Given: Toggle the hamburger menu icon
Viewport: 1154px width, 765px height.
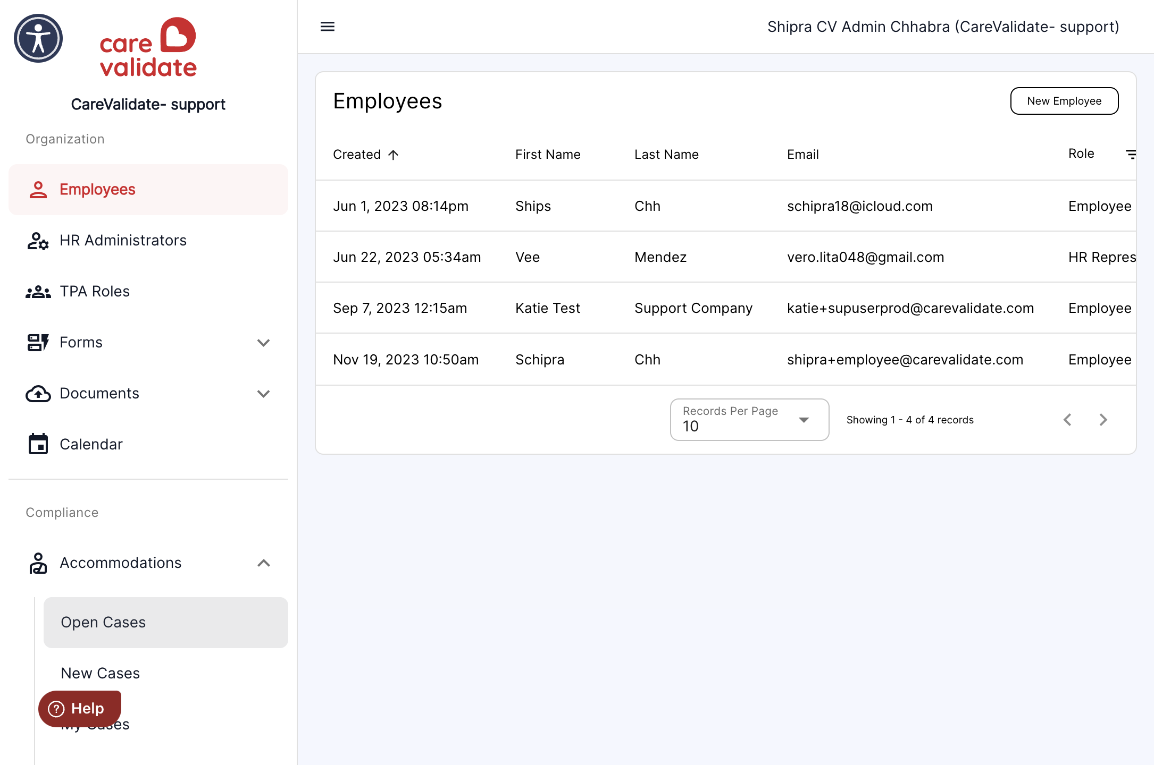Looking at the screenshot, I should (328, 27).
